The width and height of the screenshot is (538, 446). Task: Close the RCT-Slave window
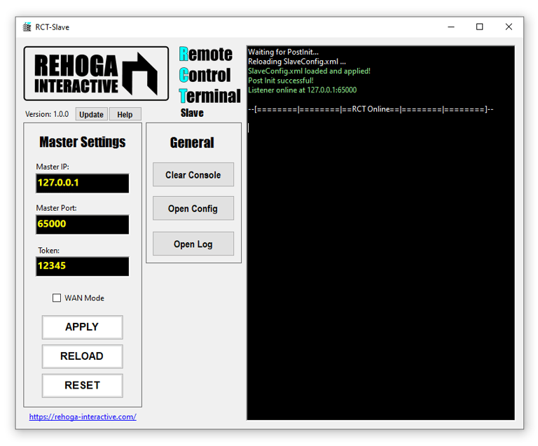[x=509, y=27]
